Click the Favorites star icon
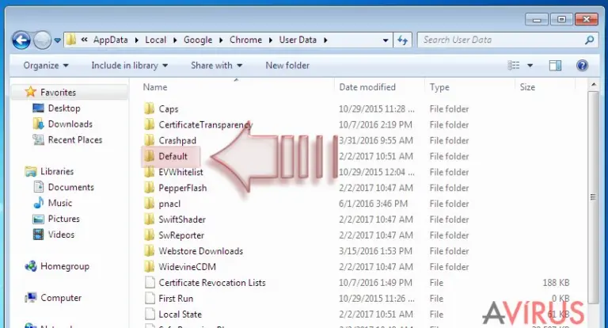This screenshot has width=608, height=328. (x=30, y=92)
